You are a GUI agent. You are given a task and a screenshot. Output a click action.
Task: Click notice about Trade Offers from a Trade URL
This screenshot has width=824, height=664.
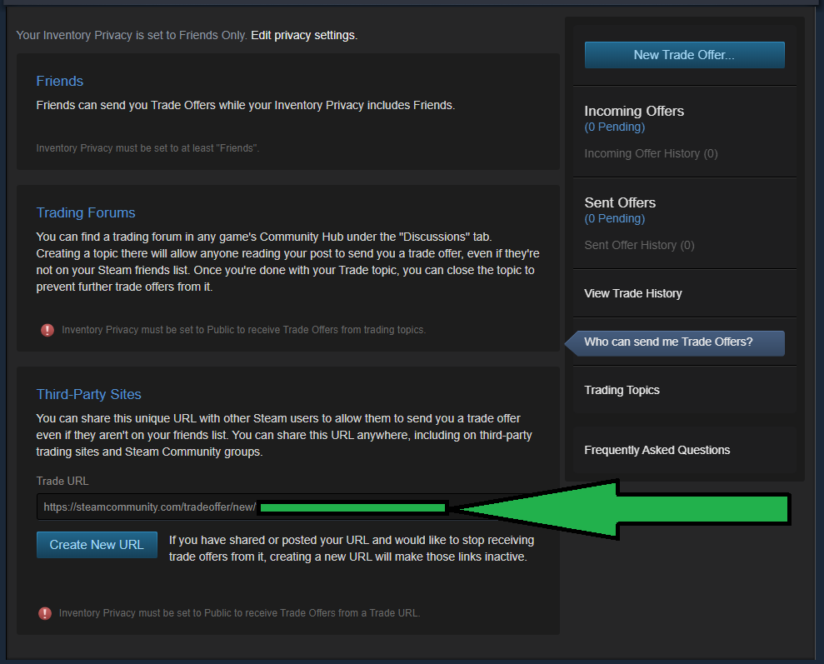pyautogui.click(x=240, y=613)
